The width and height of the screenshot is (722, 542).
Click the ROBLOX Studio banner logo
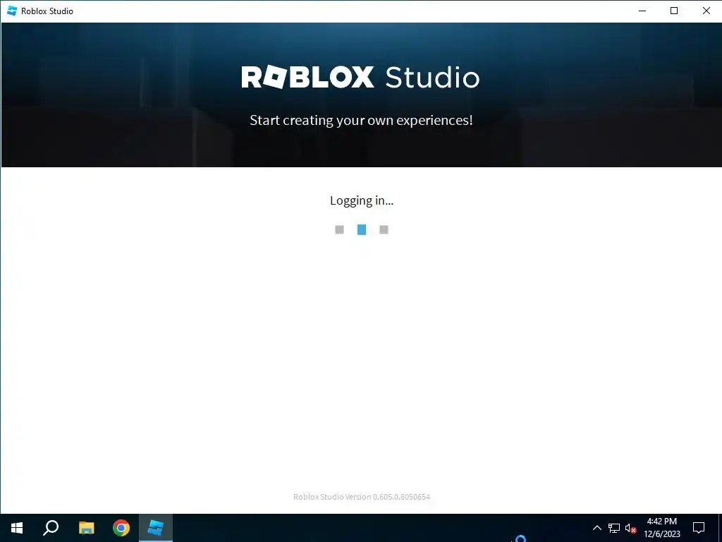click(360, 77)
